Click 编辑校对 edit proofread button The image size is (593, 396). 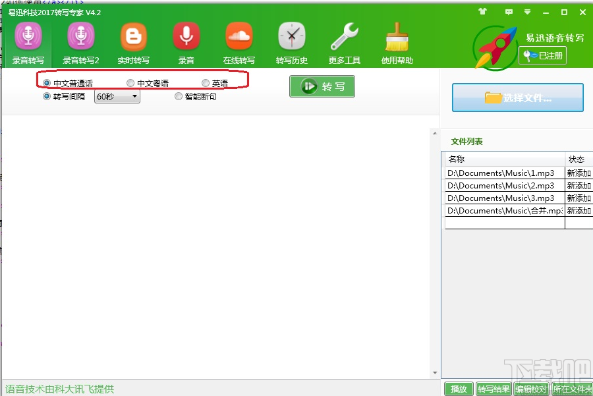(x=531, y=389)
